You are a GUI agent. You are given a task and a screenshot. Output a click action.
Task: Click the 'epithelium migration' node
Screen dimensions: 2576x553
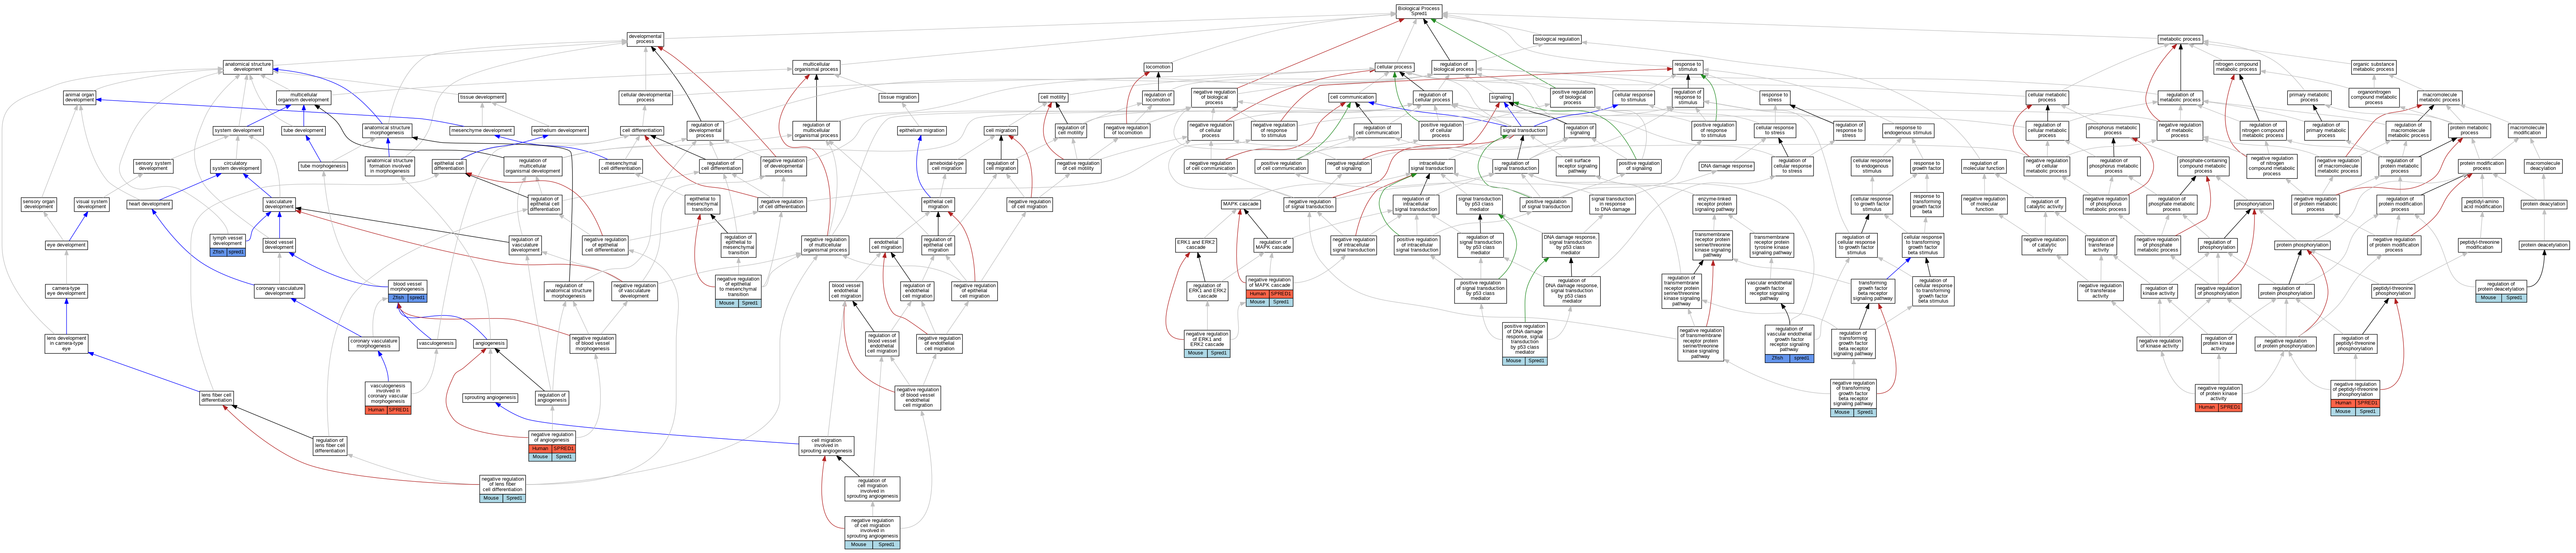pos(921,130)
